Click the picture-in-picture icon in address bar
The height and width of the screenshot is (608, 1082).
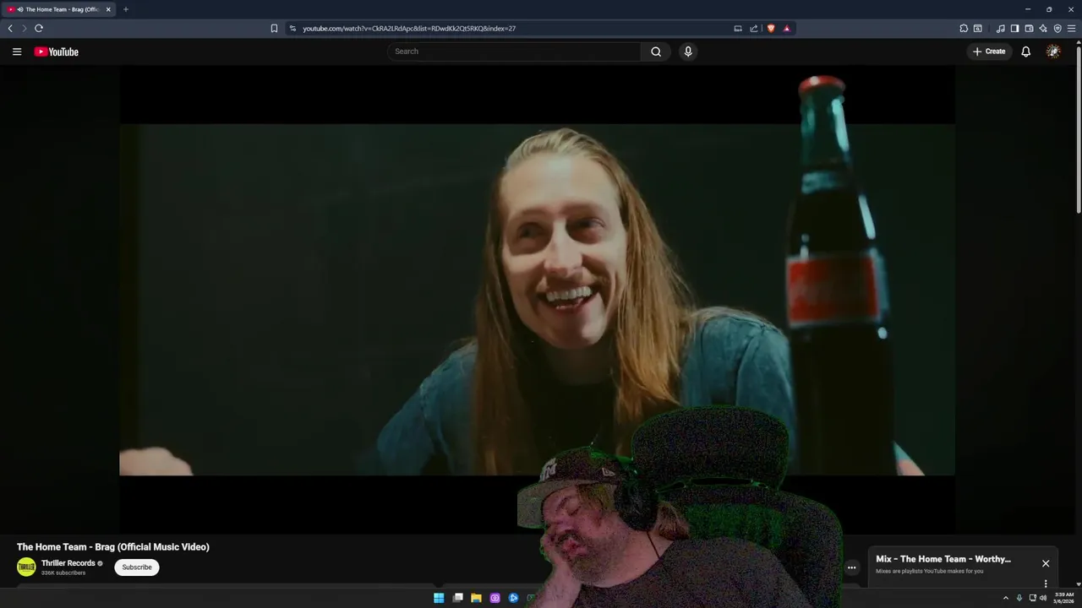pos(738,28)
